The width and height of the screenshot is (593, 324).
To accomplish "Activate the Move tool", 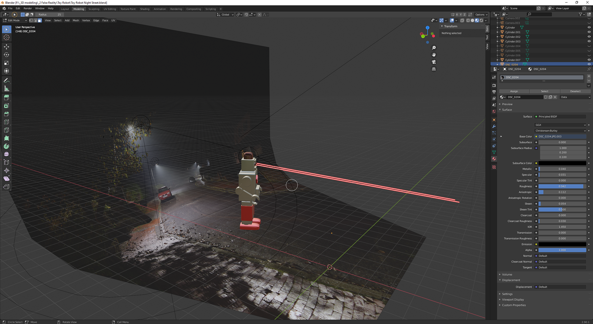I will point(6,47).
